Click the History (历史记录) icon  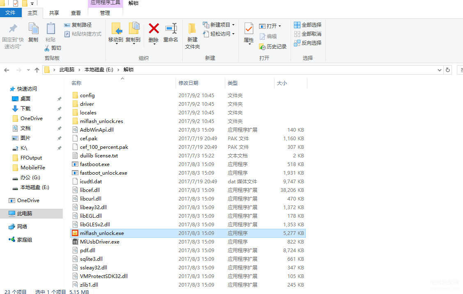262,47
